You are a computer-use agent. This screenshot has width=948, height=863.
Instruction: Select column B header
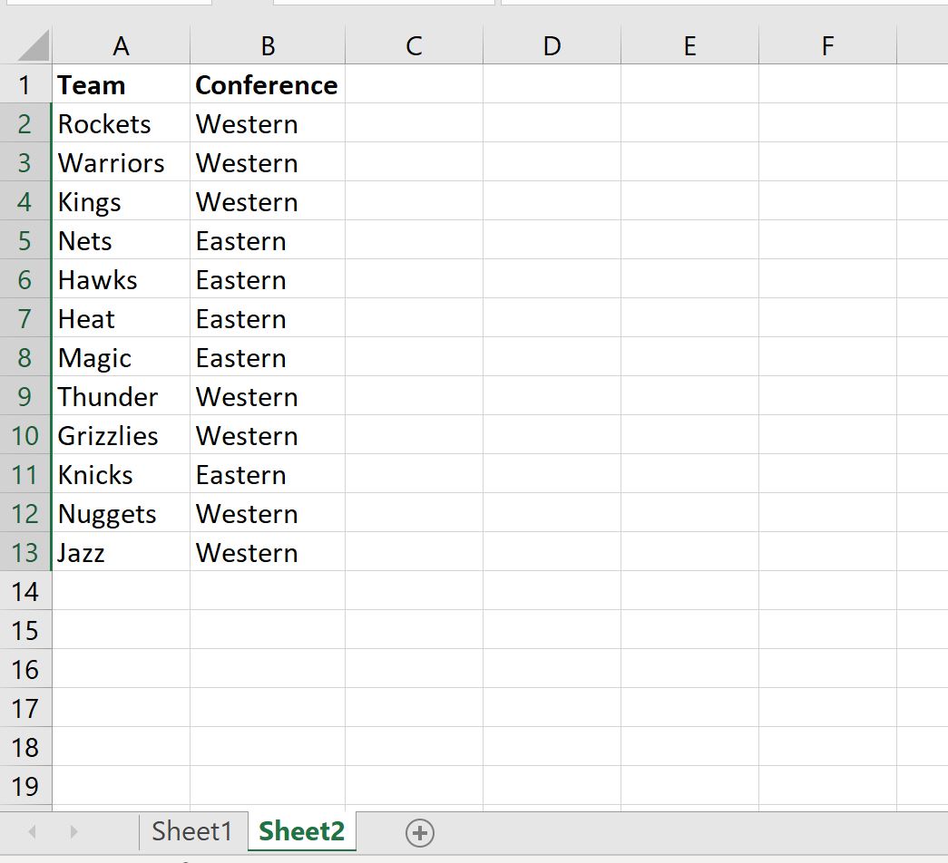pyautogui.click(x=268, y=46)
